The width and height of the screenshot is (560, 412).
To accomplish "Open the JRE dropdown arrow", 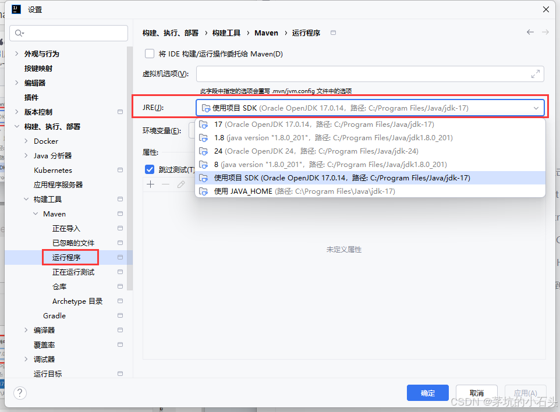I will point(536,108).
